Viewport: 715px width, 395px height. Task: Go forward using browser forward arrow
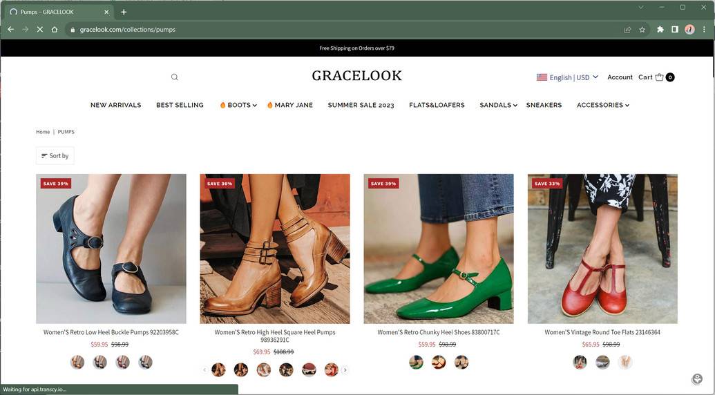pyautogui.click(x=25, y=29)
